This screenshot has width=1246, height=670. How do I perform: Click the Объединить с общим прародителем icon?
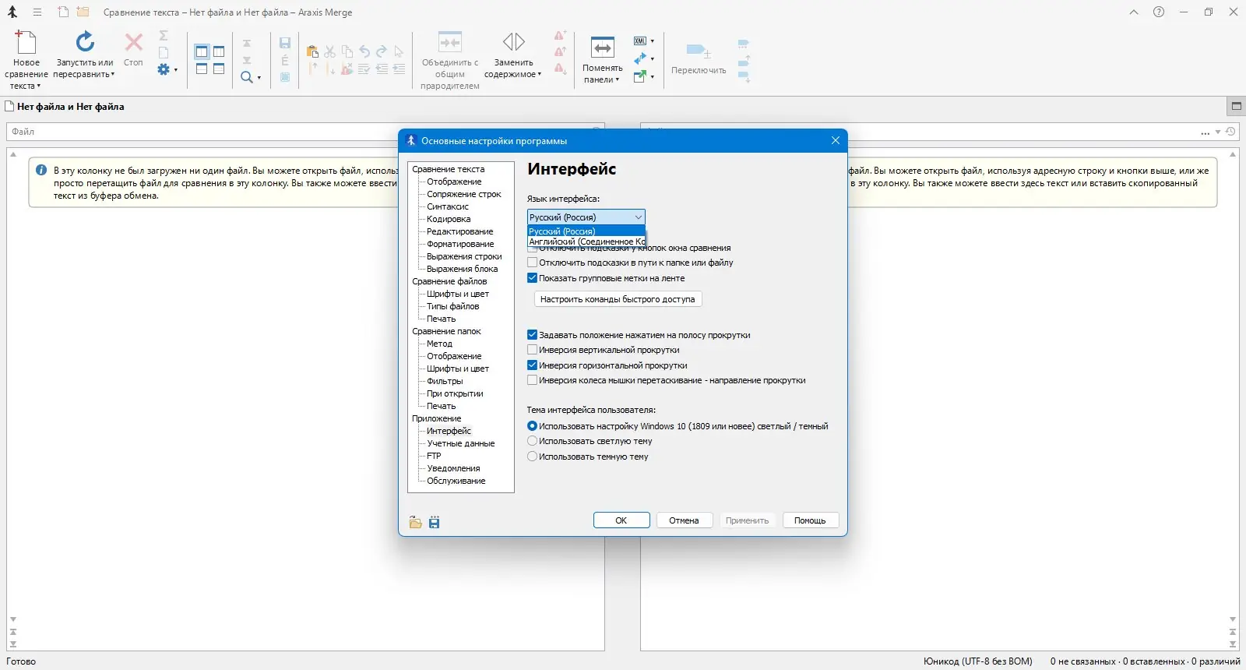point(450,42)
